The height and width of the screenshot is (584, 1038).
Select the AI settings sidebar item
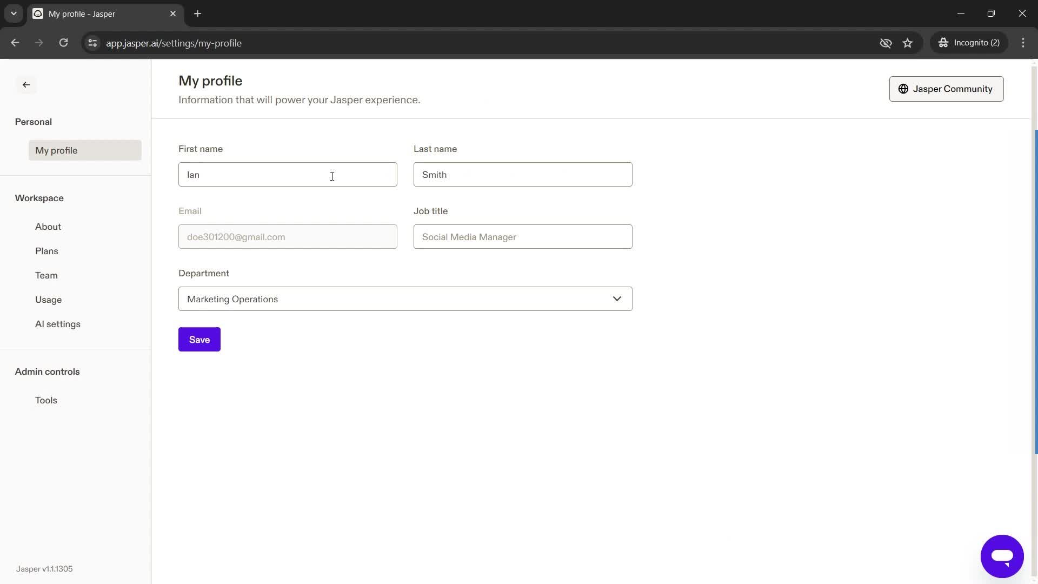click(57, 324)
